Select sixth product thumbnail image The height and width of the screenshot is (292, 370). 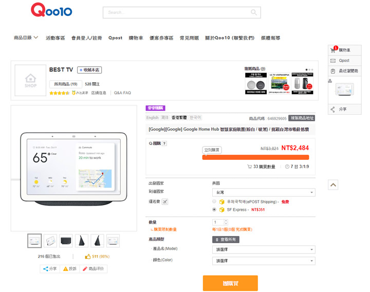click(x=113, y=241)
